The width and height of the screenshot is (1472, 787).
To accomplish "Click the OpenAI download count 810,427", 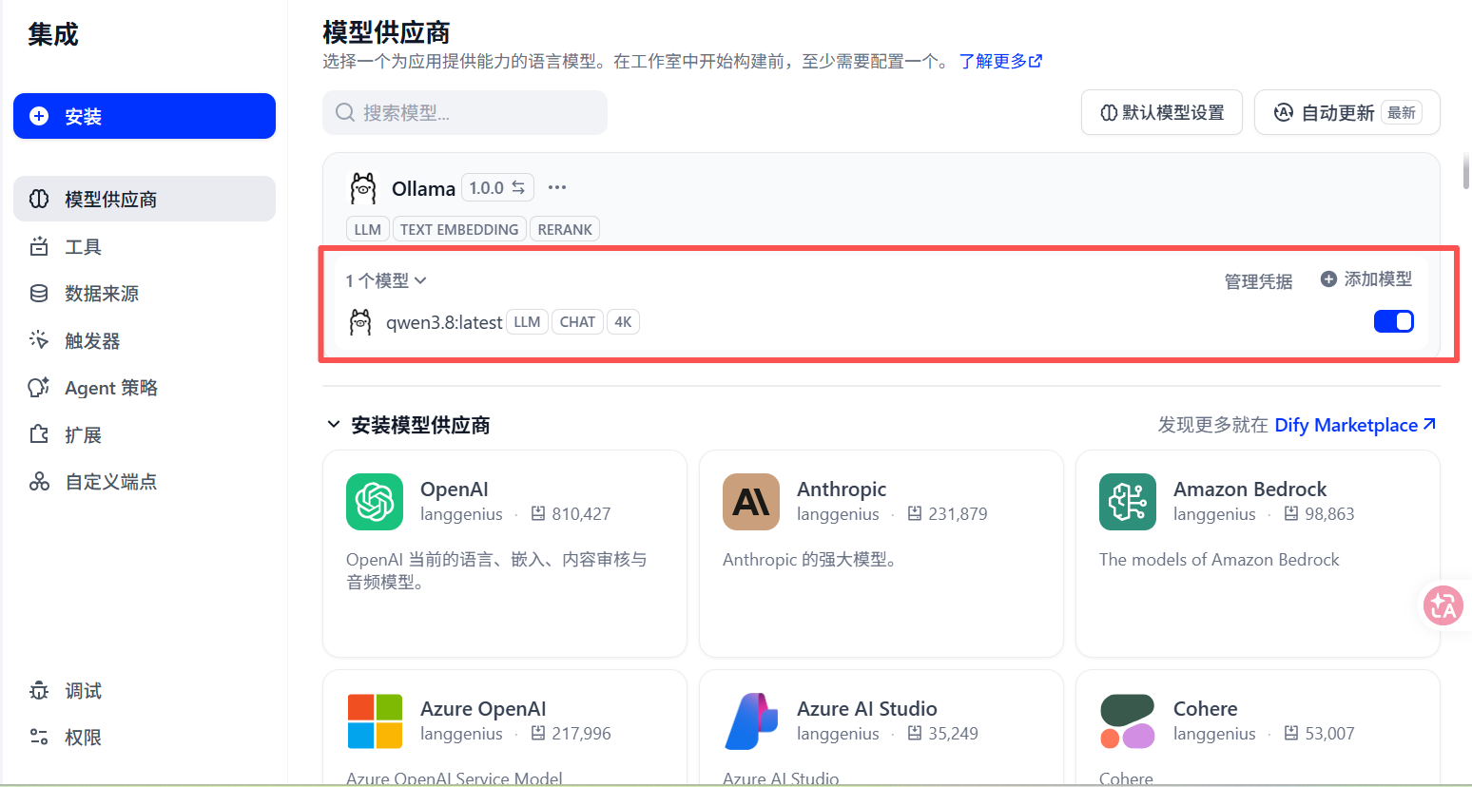I will coord(581,514).
